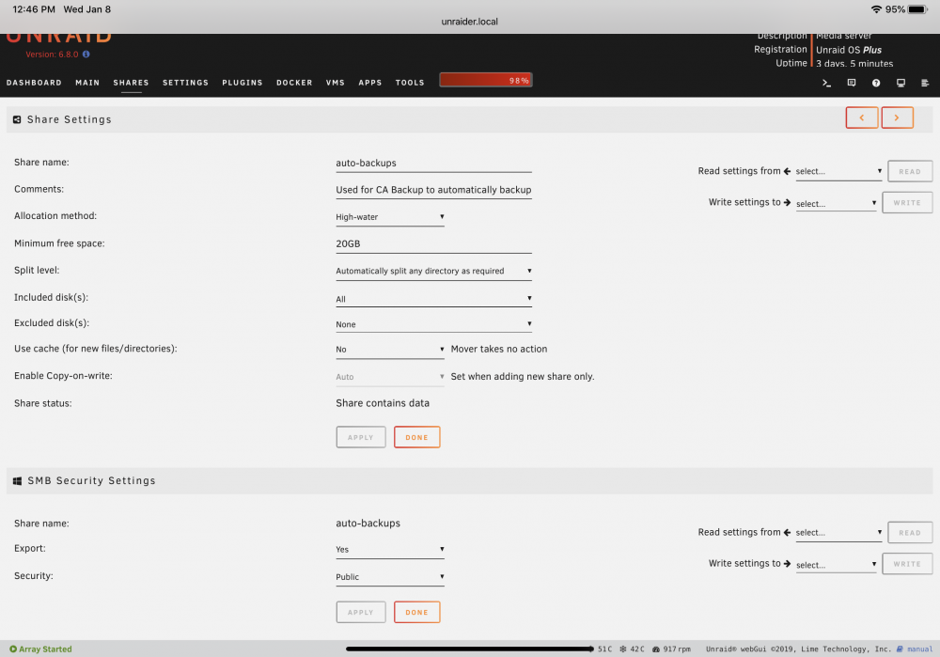Click the Share Settings section icon

[x=17, y=120]
